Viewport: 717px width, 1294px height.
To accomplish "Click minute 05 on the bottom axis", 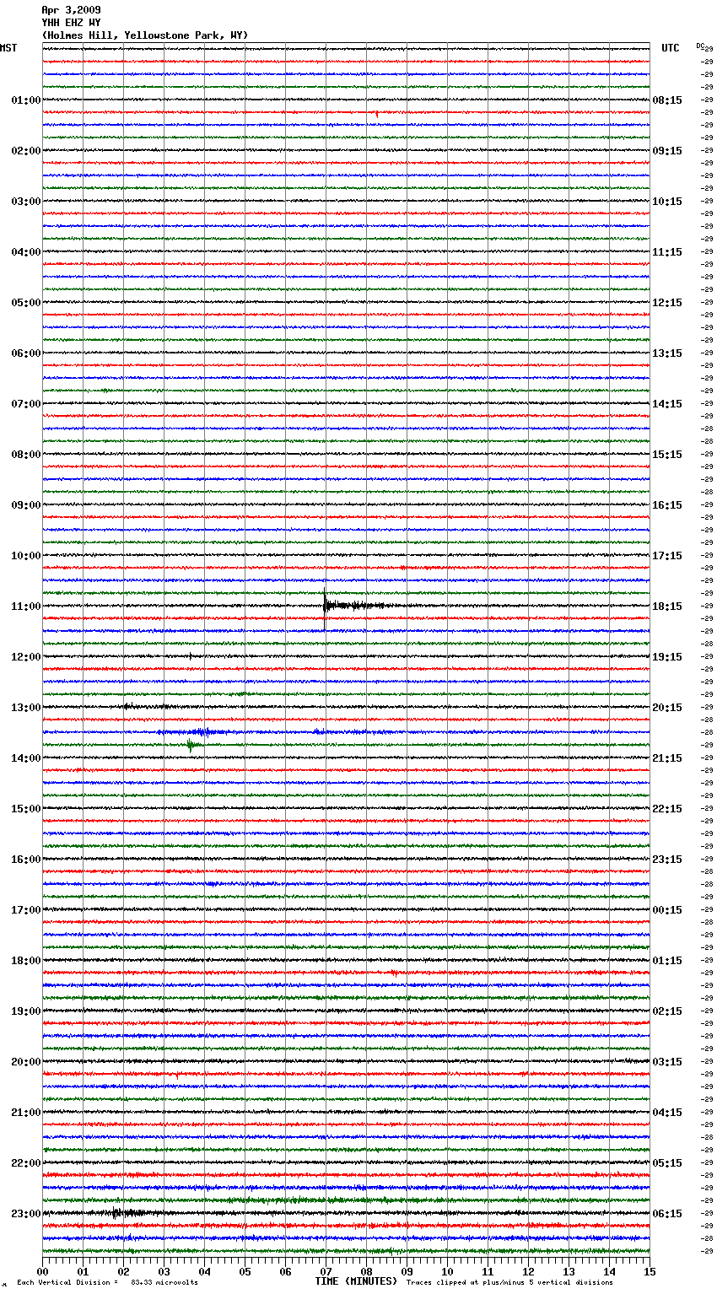I will [x=245, y=1271].
